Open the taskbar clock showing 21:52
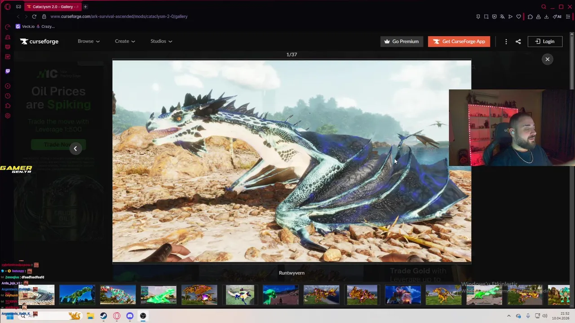 (561, 316)
